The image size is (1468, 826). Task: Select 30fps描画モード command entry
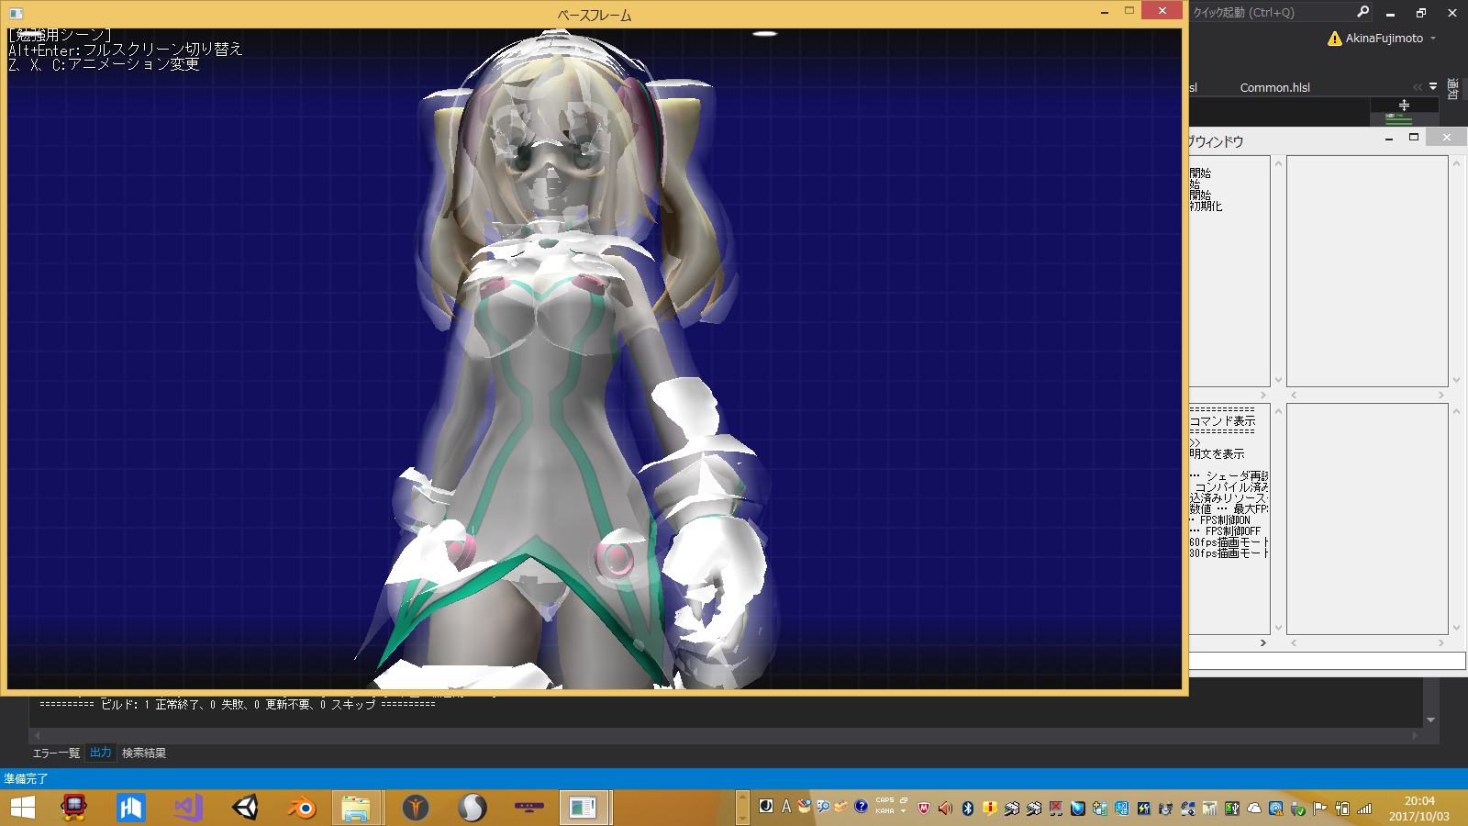tap(1229, 553)
